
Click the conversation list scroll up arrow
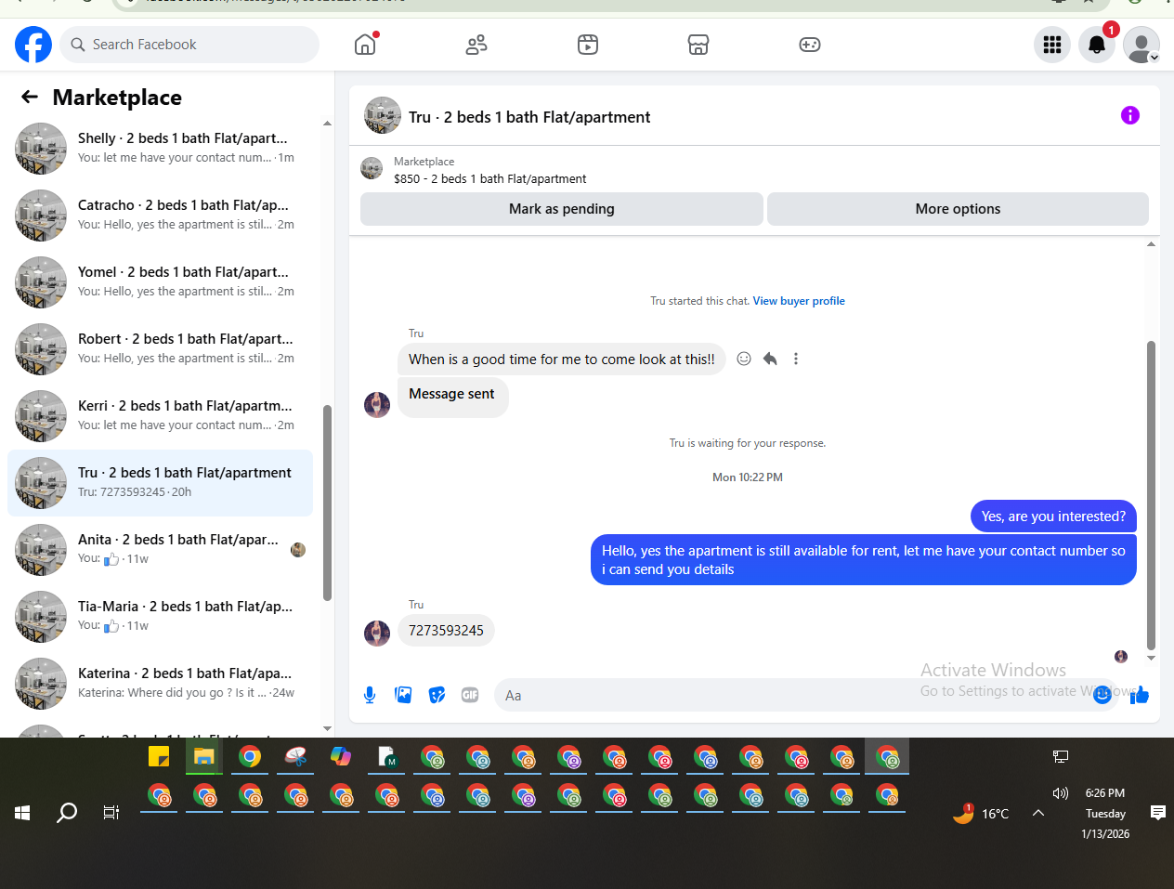coord(327,124)
